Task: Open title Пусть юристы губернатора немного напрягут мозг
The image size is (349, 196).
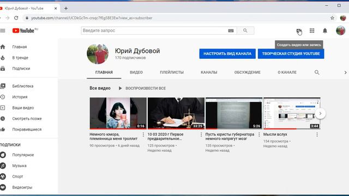Action: [x=230, y=137]
